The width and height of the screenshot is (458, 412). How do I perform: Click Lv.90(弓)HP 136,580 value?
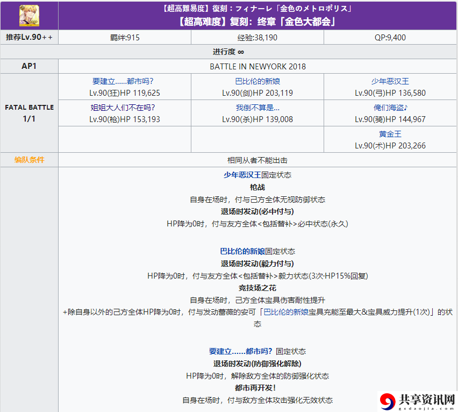tap(390, 93)
